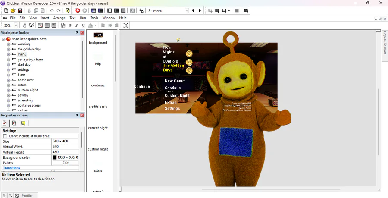
Task: Select the custom night frame in tree
Action: click(x=28, y=90)
